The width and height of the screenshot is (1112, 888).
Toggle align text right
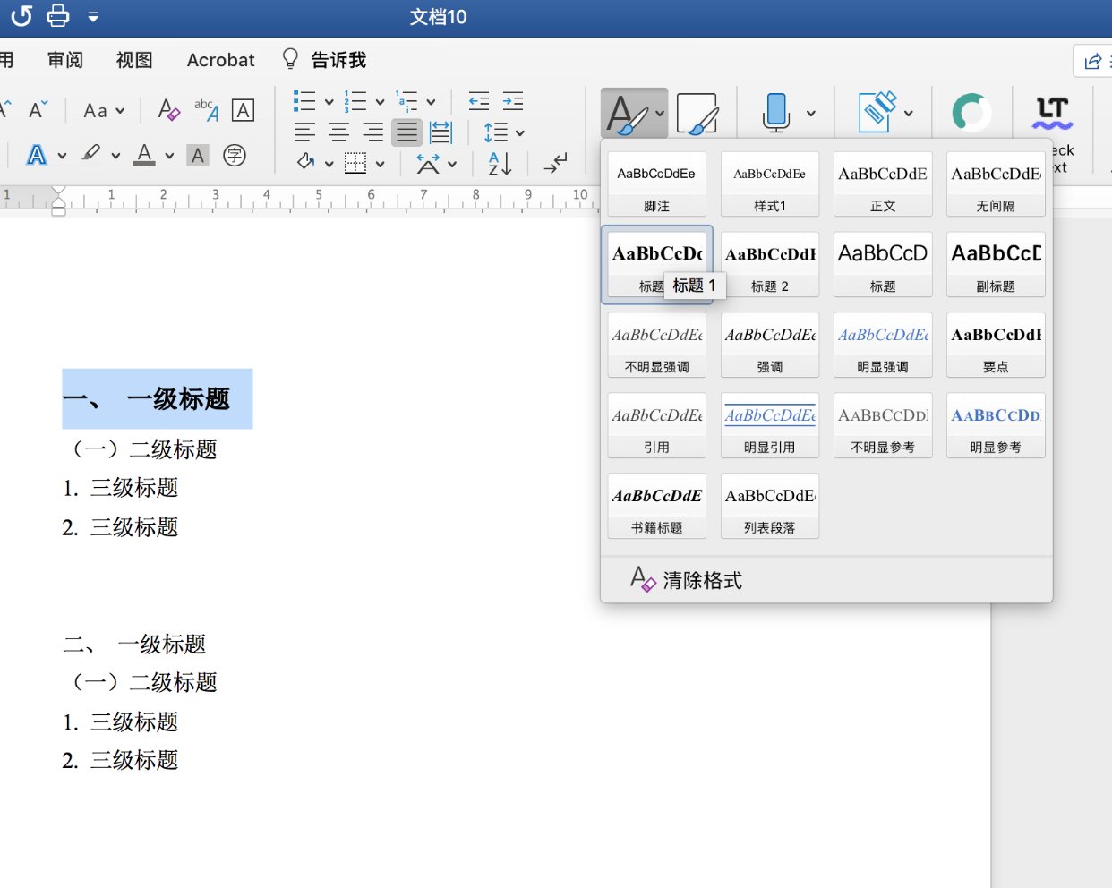tap(372, 132)
